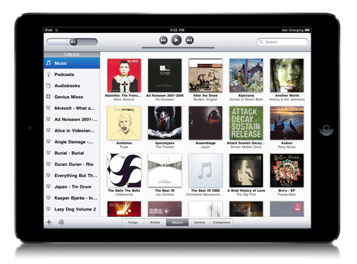This screenshot has width=357, height=264.
Task: Click the 'Underworld' artist label
Action: [x=124, y=194]
